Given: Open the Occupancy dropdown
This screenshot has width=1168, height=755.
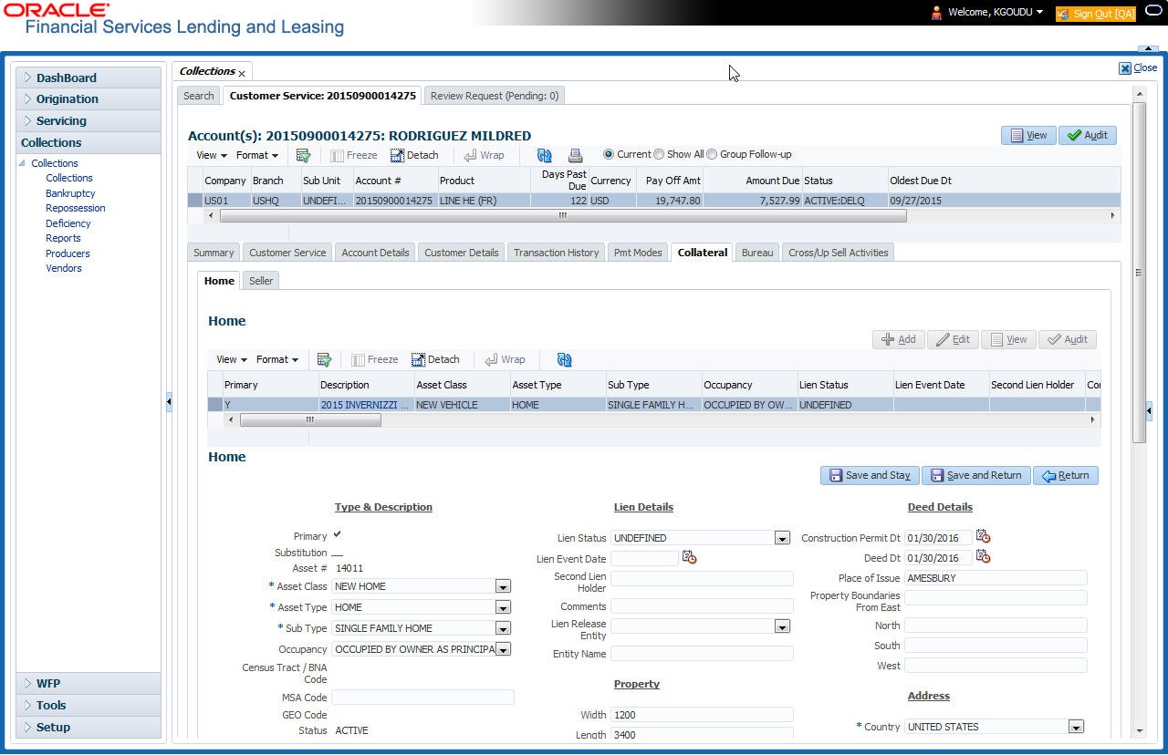Looking at the screenshot, I should point(503,649).
